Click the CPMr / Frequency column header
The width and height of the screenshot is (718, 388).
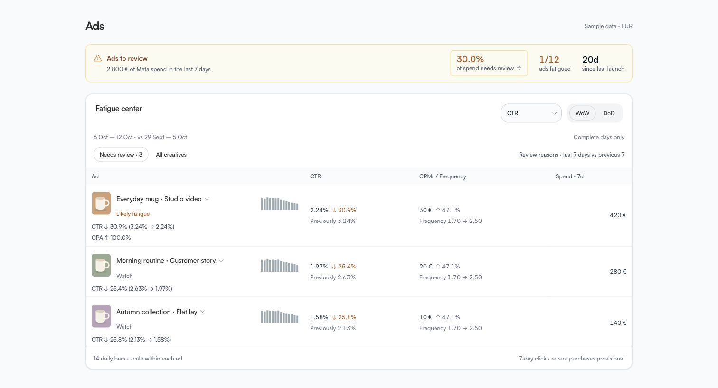(443, 176)
